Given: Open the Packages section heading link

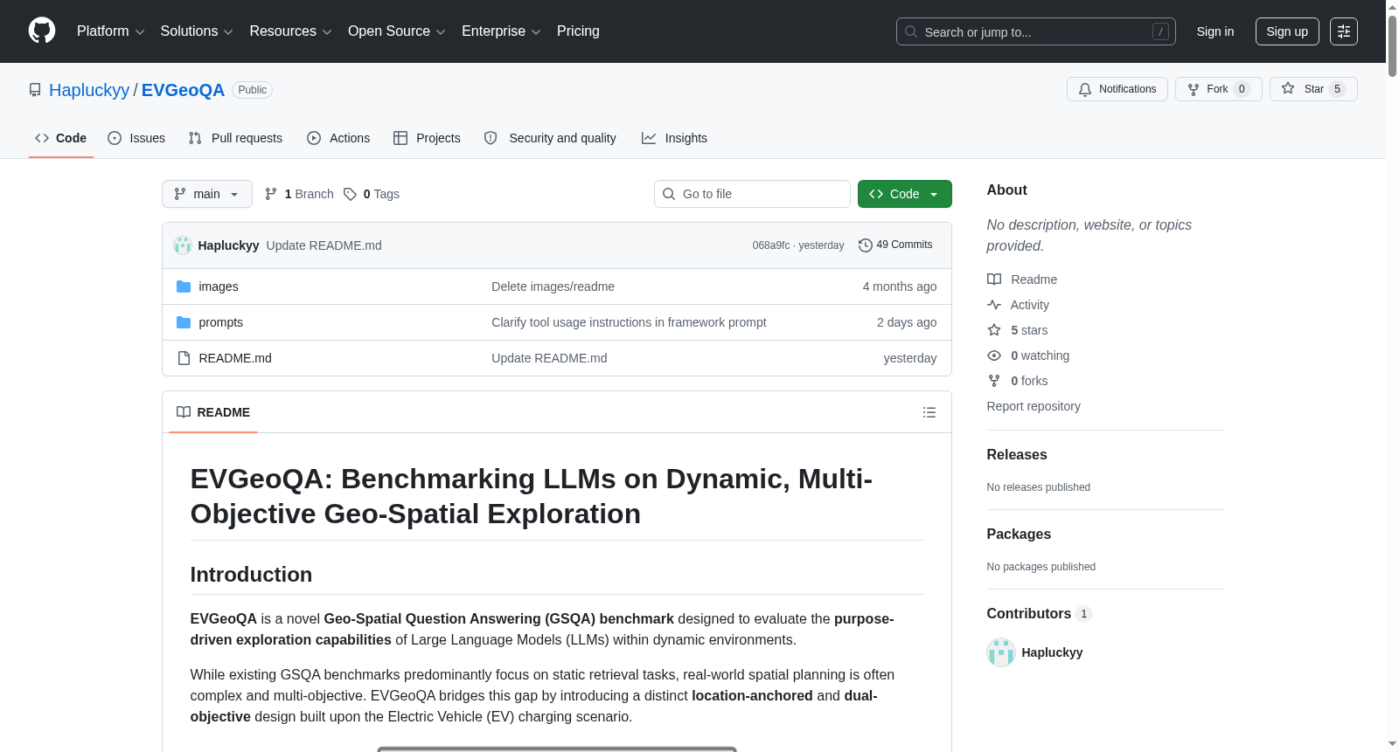Looking at the screenshot, I should point(1019,535).
